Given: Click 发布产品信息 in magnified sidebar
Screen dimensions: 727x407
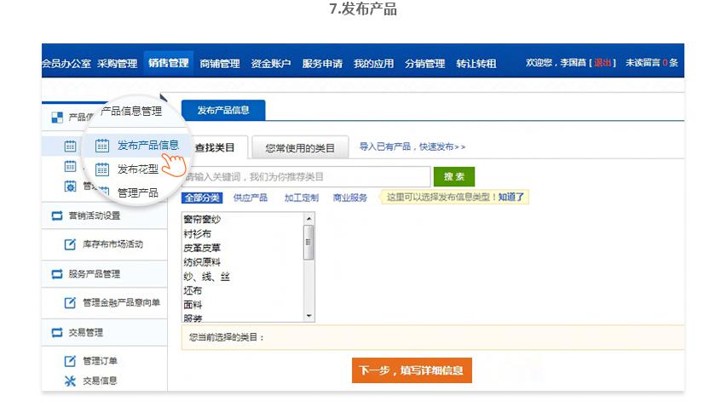Looking at the screenshot, I should point(148,145).
